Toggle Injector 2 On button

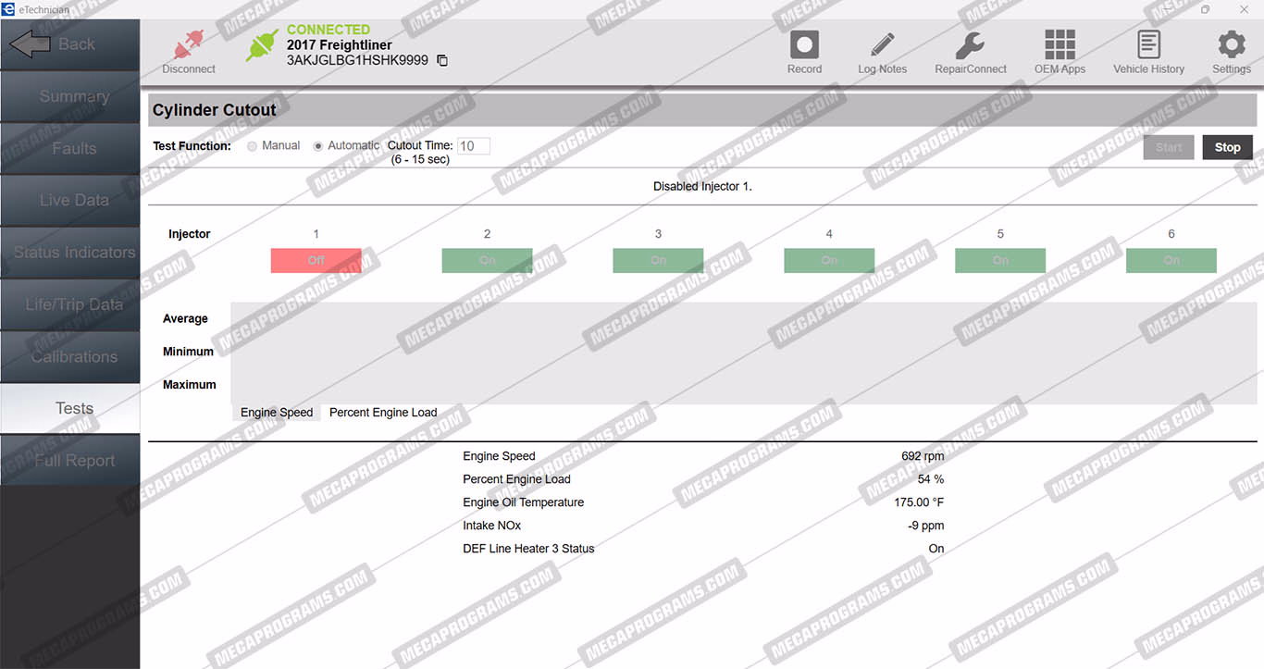point(487,260)
